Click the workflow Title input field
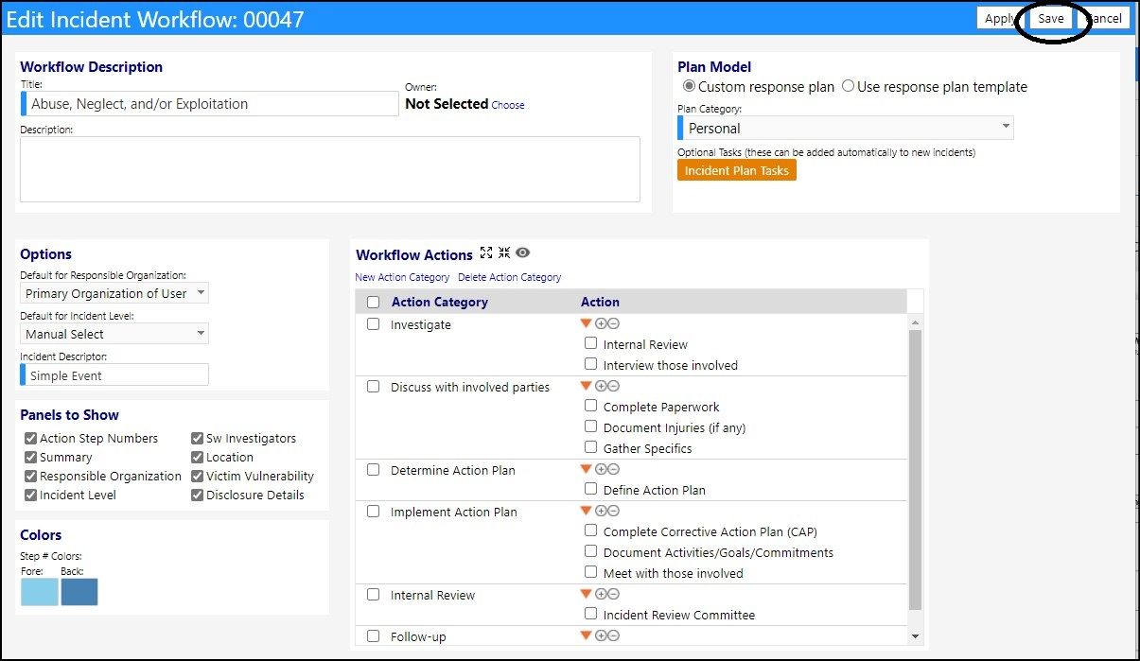Screen dimensions: 1140x661 pos(210,104)
